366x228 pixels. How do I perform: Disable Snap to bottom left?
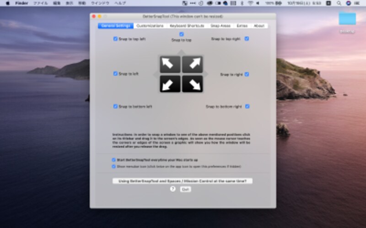coord(115,106)
